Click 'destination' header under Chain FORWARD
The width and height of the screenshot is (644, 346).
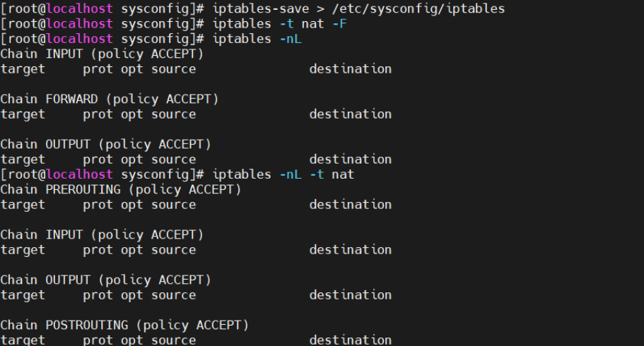pyautogui.click(x=351, y=114)
